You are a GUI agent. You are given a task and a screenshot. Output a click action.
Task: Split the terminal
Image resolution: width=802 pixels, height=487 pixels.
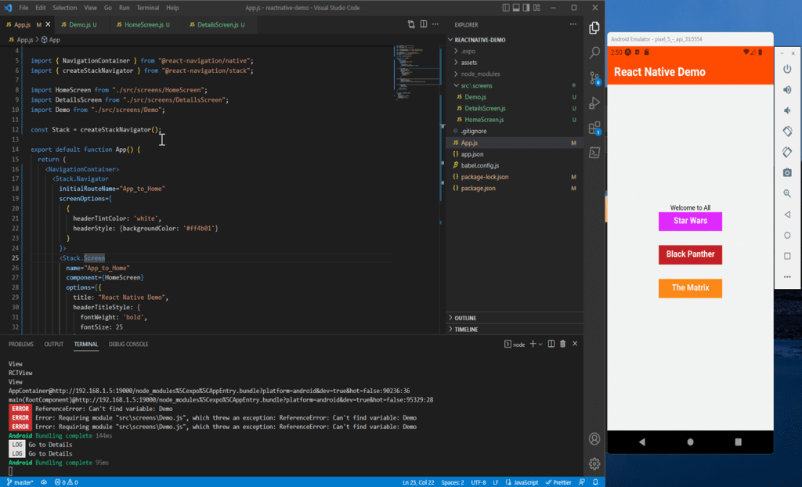[551, 344]
